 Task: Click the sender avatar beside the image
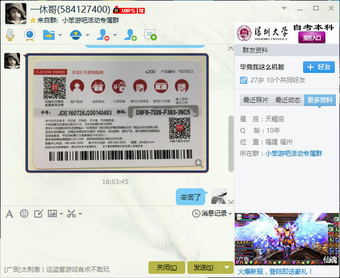(12, 61)
